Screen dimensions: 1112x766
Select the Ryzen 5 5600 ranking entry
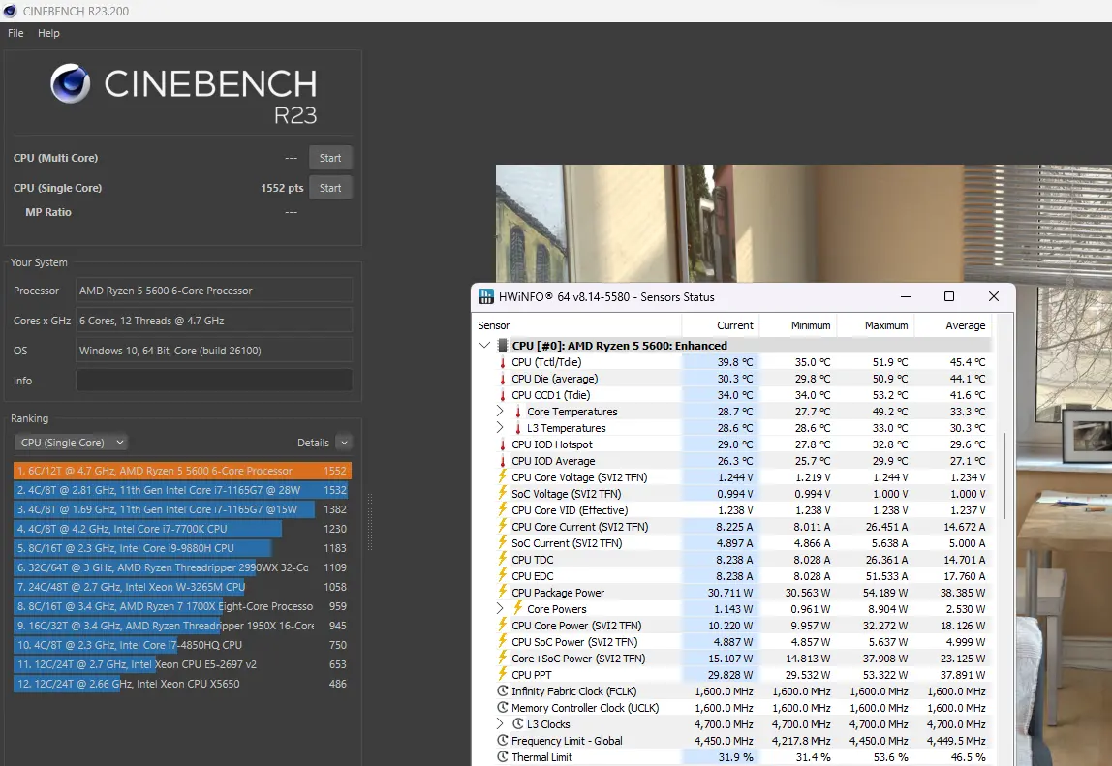tap(182, 471)
